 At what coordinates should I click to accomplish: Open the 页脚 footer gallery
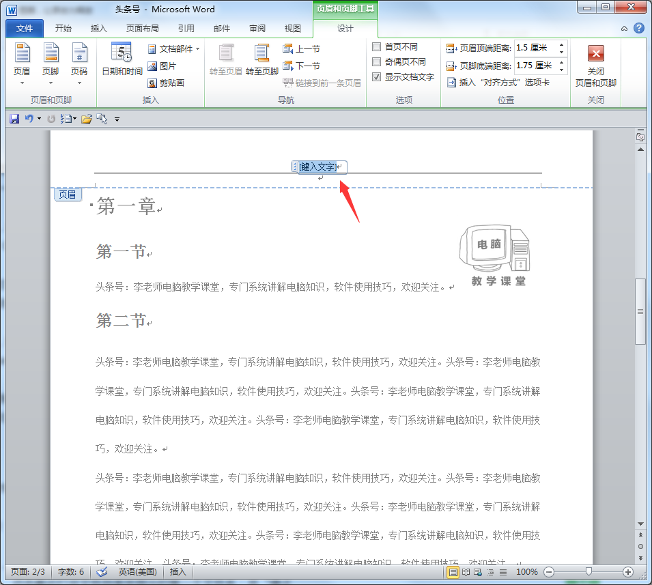pyautogui.click(x=51, y=63)
